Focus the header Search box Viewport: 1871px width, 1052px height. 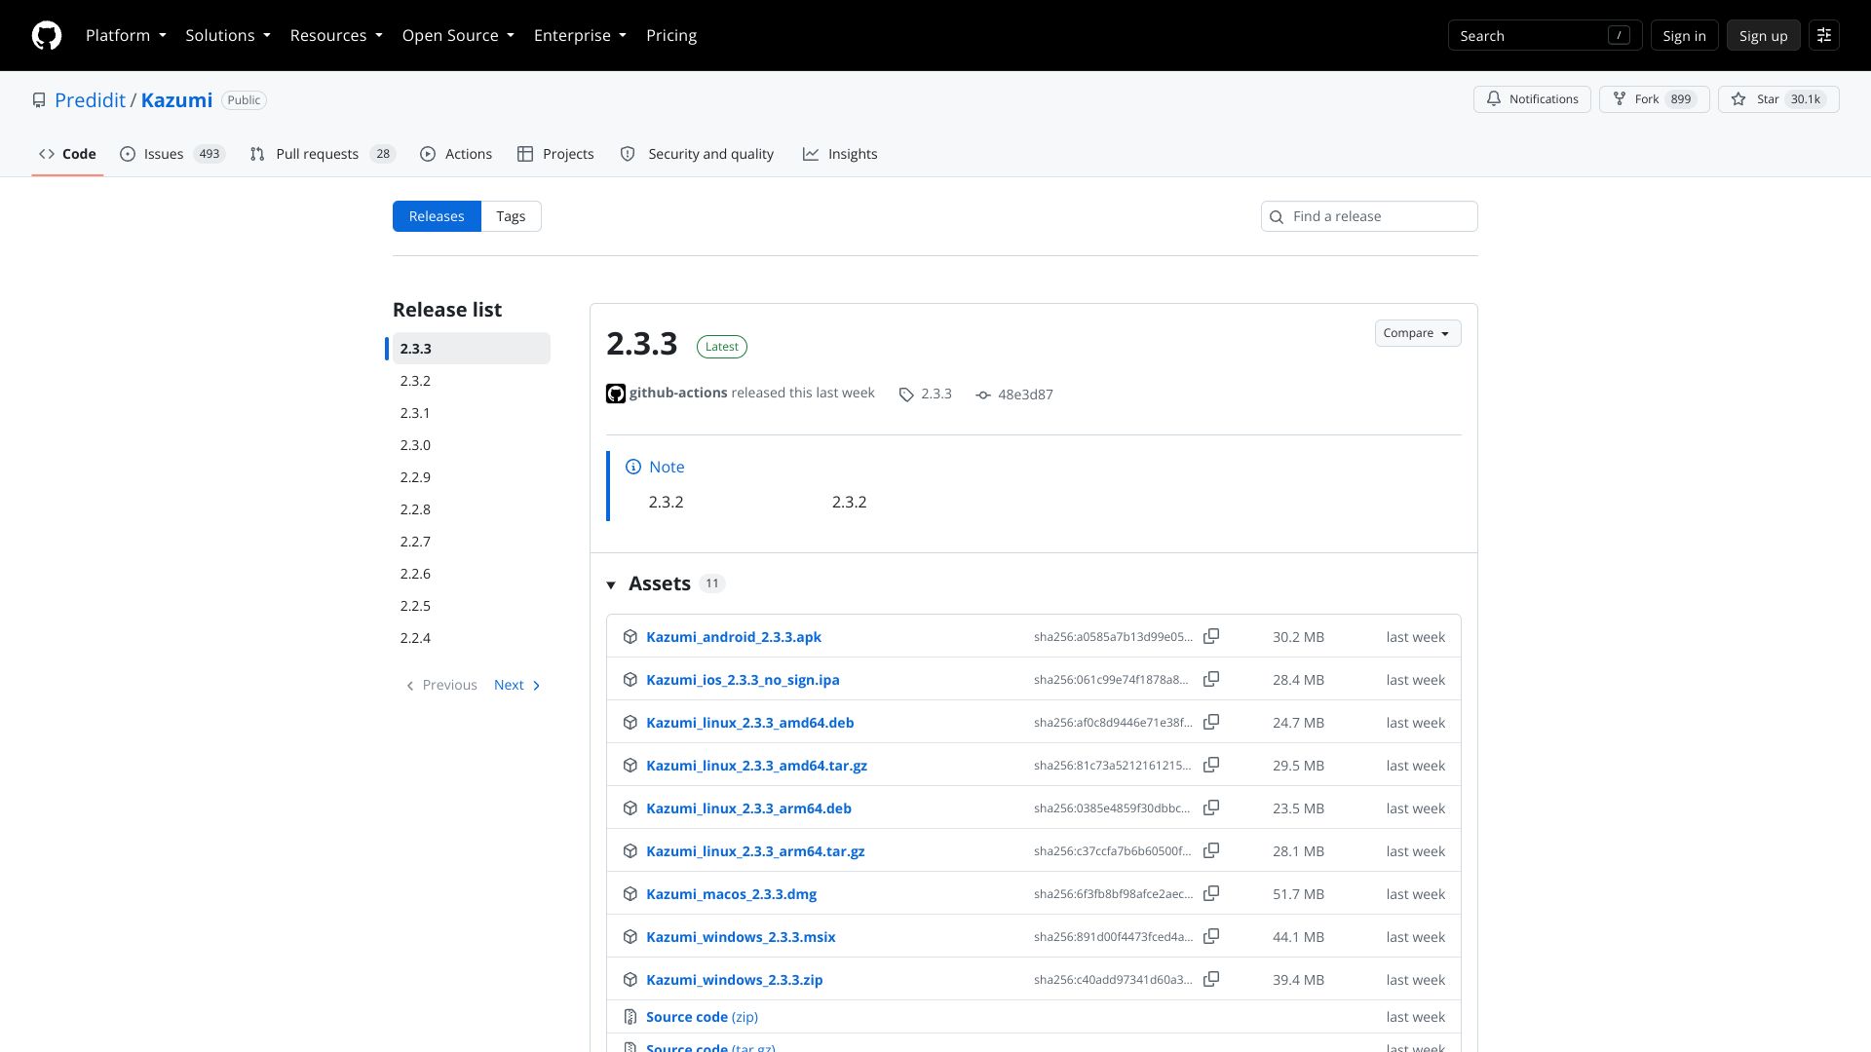pos(1545,35)
